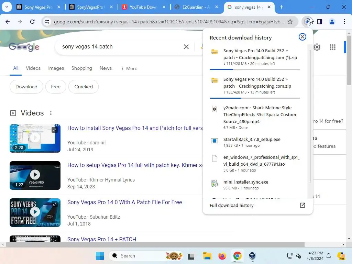This screenshot has height=264, width=352.
Task: Select the News search tab
Action: click(106, 68)
